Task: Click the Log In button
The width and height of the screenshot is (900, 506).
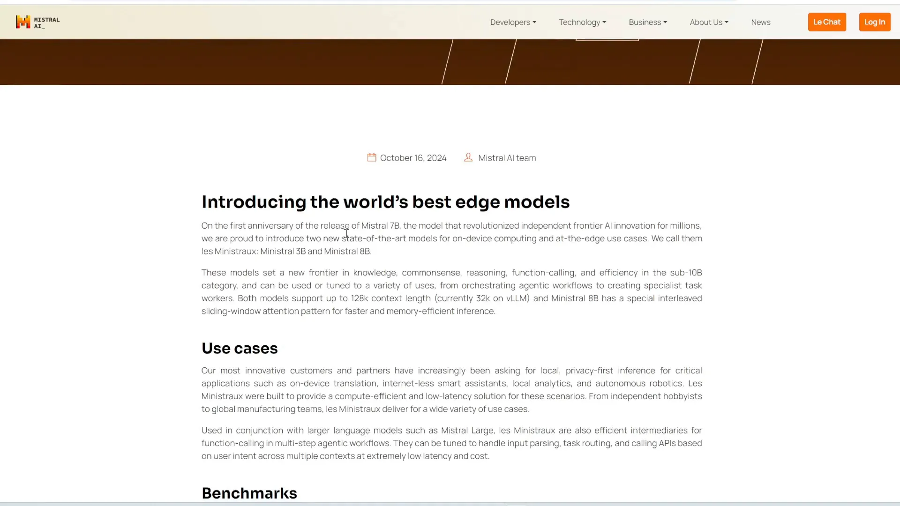Action: click(875, 22)
